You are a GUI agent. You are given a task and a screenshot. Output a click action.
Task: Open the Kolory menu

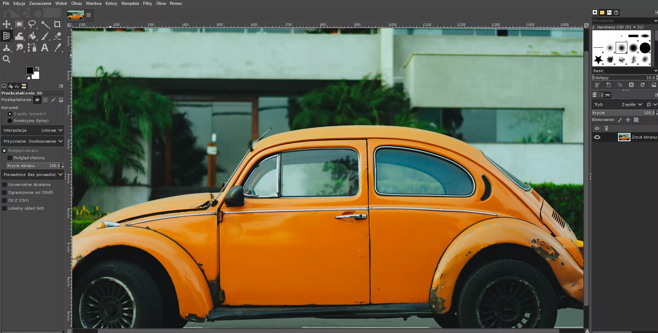pyautogui.click(x=111, y=3)
